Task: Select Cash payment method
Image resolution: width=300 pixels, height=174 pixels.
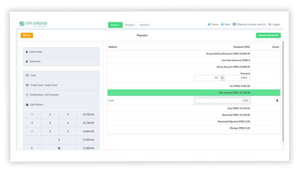Action: [61, 75]
